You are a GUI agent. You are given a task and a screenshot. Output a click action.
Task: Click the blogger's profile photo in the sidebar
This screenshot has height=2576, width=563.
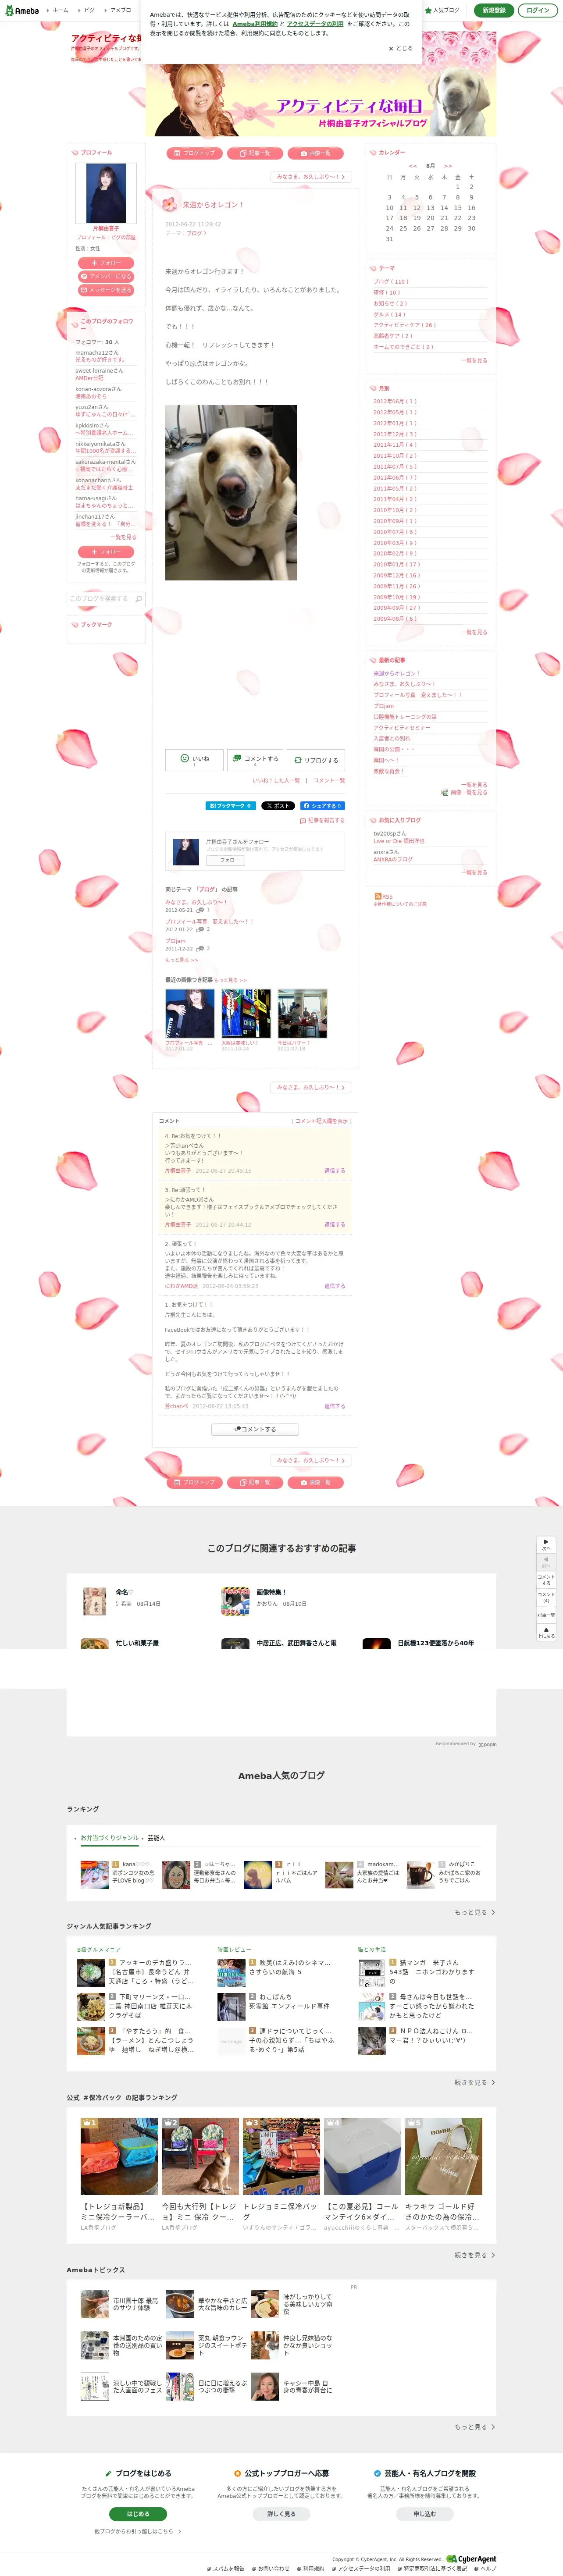coord(106,193)
